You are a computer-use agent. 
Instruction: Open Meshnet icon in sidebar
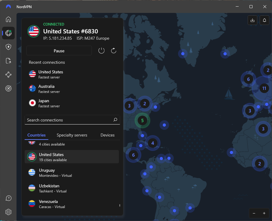[x=8, y=75]
